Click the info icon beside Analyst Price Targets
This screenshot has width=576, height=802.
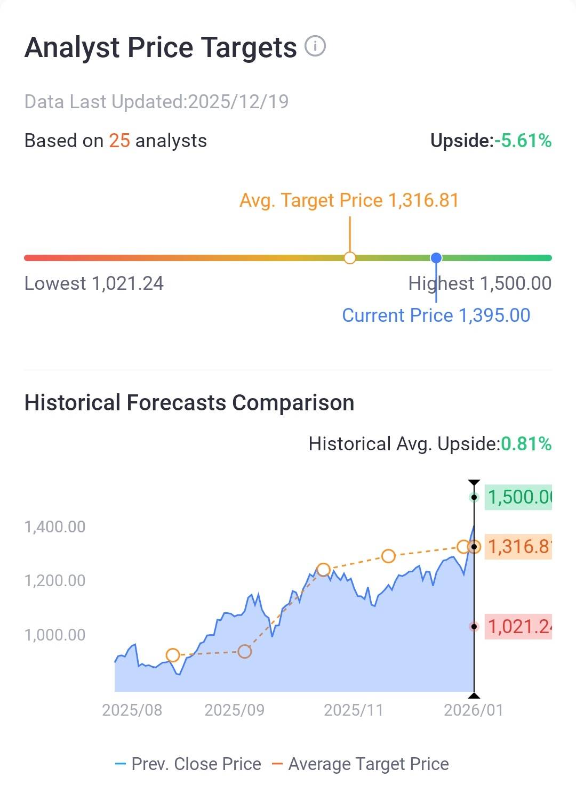(x=315, y=46)
